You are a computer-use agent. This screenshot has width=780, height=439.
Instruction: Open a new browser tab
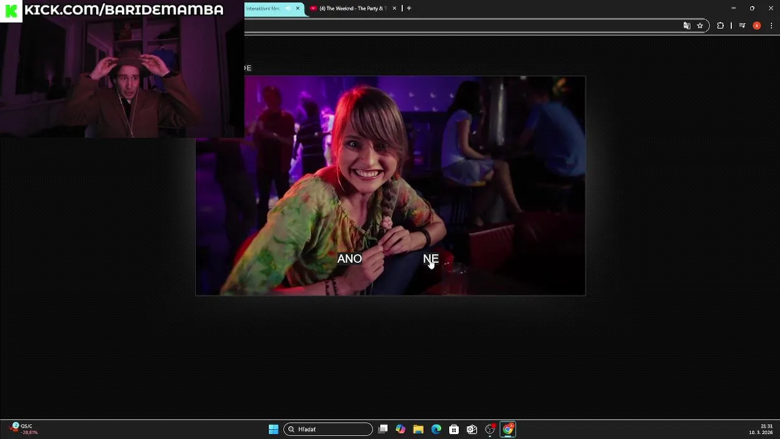[409, 9]
